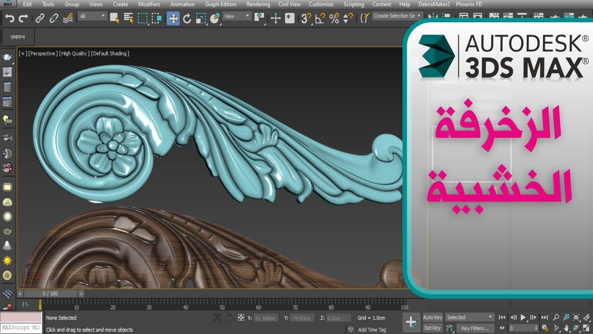Open the Select by Name list
Image resolution: width=593 pixels, height=334 pixels.
coord(128,19)
